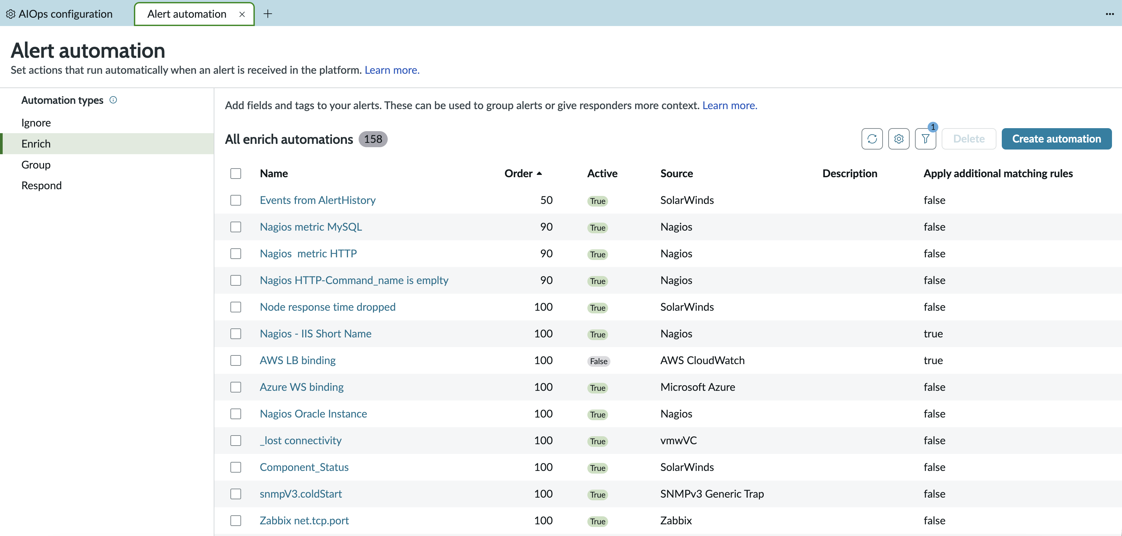Open the Component_Status automation
The image size is (1122, 536).
pos(304,467)
